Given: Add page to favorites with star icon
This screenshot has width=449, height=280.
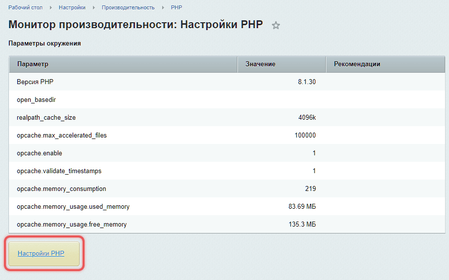Looking at the screenshot, I should pos(276,26).
